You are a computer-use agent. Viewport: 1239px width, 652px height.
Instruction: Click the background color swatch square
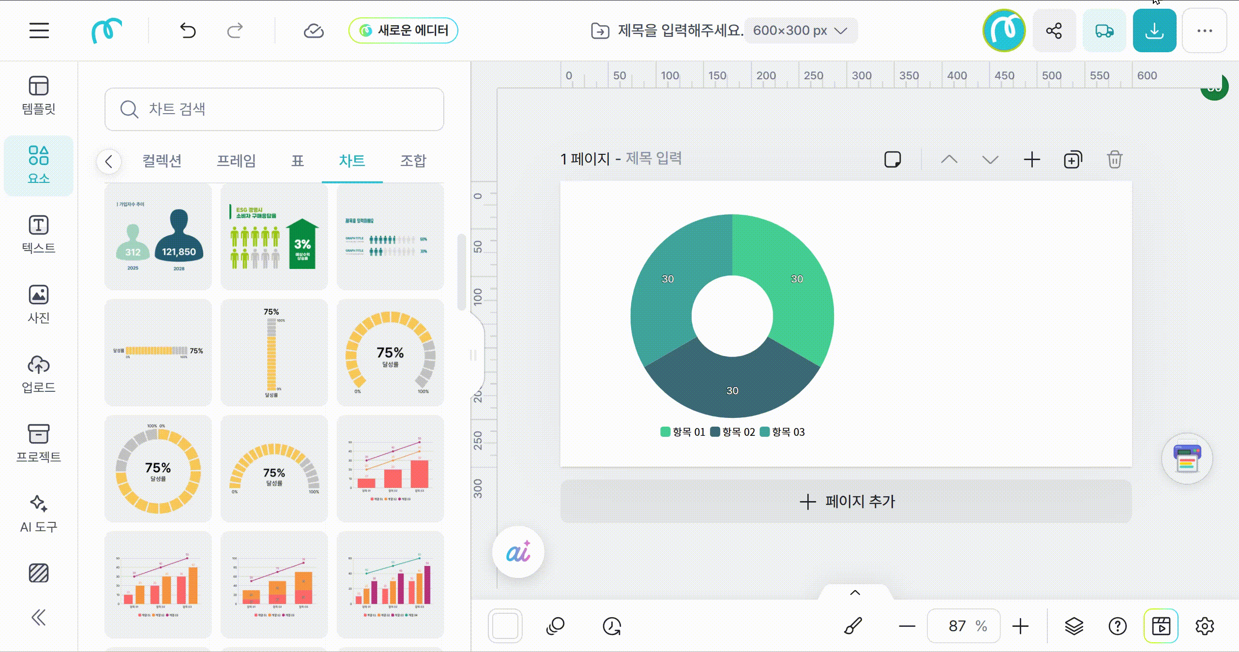coord(505,626)
